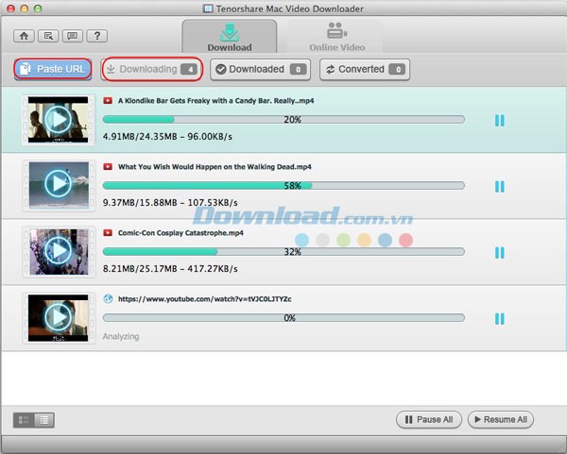Viewport: 567px width, 454px height.
Task: Click globe icon beside youtube.com URL
Action: pyautogui.click(x=108, y=298)
